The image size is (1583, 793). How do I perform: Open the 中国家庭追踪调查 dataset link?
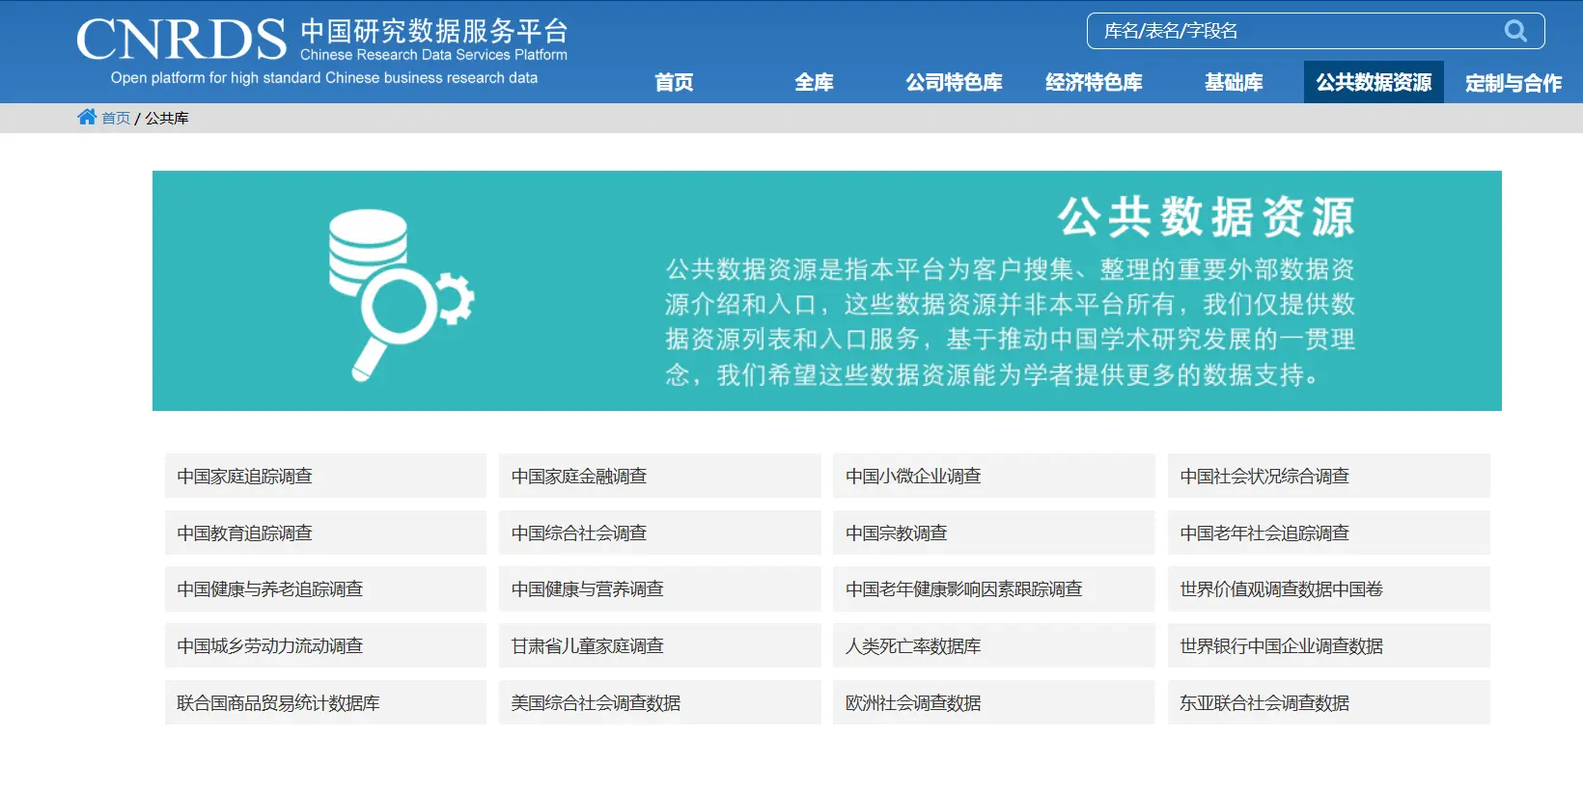(x=245, y=477)
